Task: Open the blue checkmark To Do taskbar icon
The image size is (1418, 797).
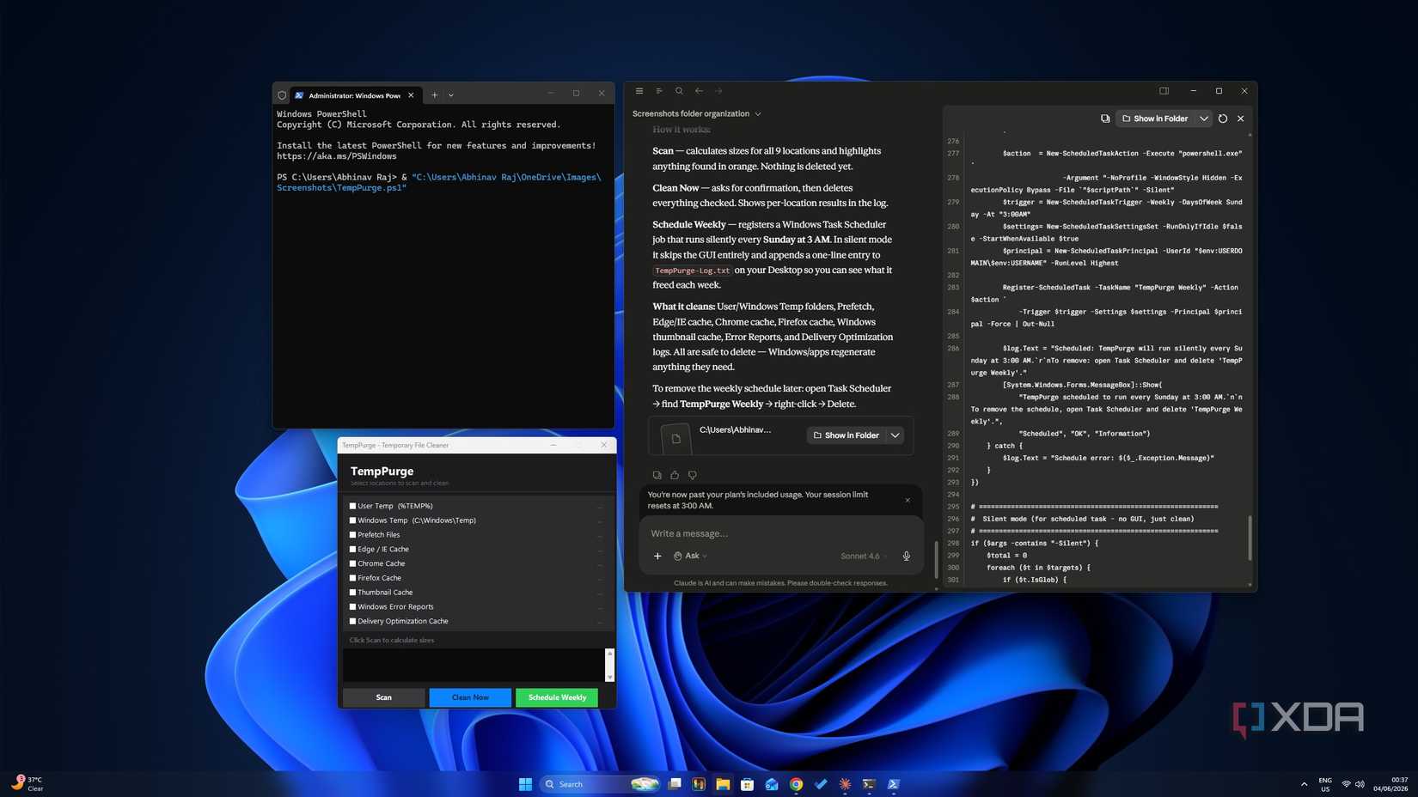Action: click(821, 784)
